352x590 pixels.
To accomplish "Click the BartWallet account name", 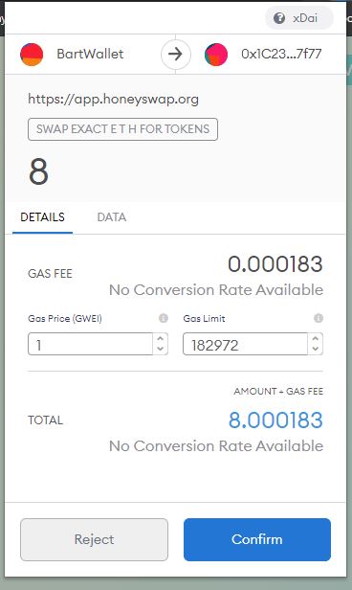I will (90, 54).
